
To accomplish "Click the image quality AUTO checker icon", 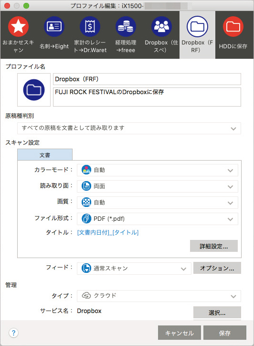I will point(86,202).
